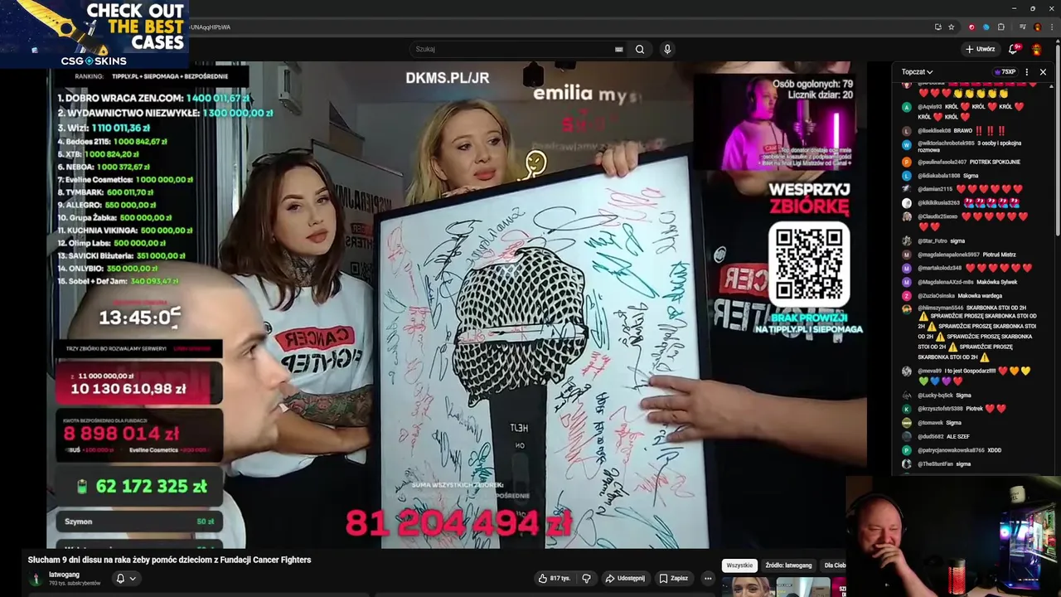Click the @Lucky-bq5ck chat username

(936, 396)
